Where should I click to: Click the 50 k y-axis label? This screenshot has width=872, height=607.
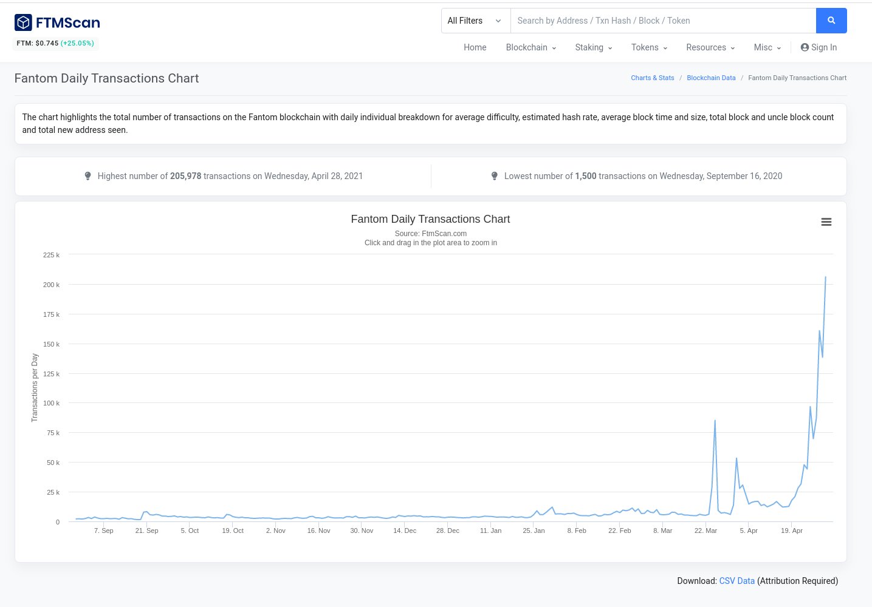tap(53, 463)
